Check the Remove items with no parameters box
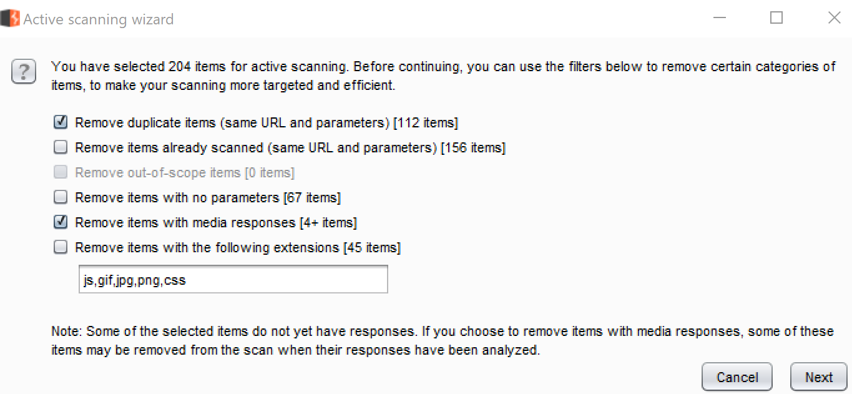The height and width of the screenshot is (394, 852). [61, 197]
